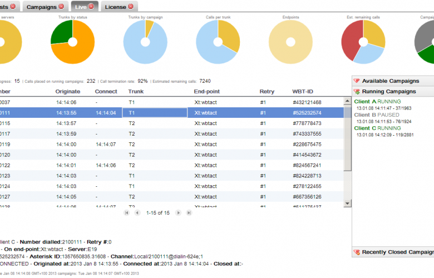
Task: Expand the Recently Closed Campaigns panel
Action: [x=393, y=252]
